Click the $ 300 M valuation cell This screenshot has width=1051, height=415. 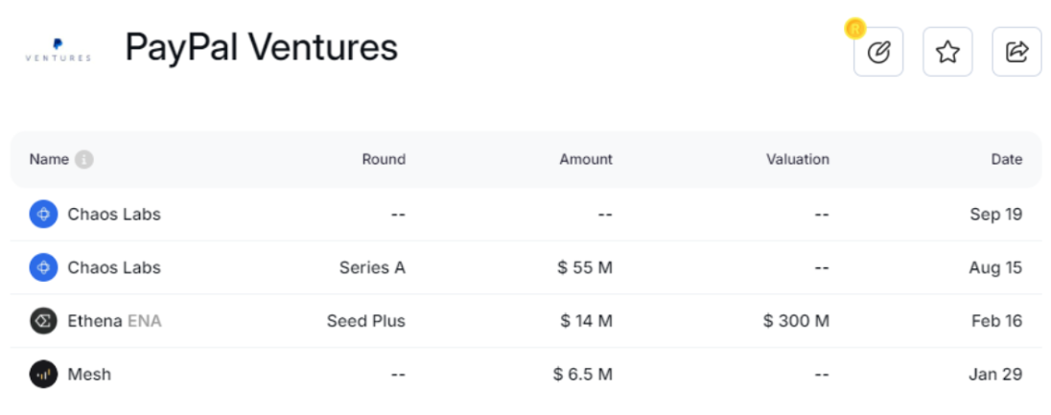click(x=796, y=321)
